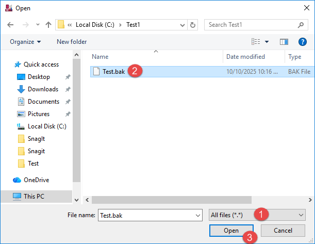Expand the File name history dropdown

[x=197, y=215]
